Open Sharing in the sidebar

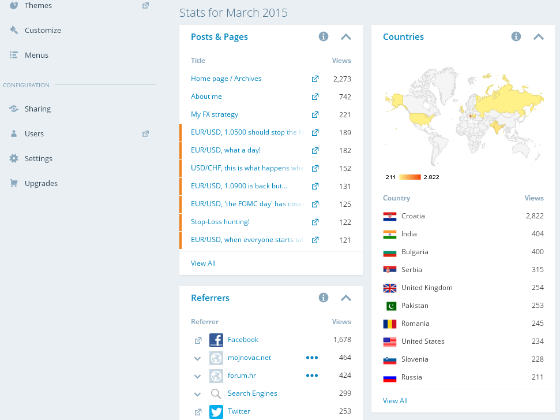(37, 109)
